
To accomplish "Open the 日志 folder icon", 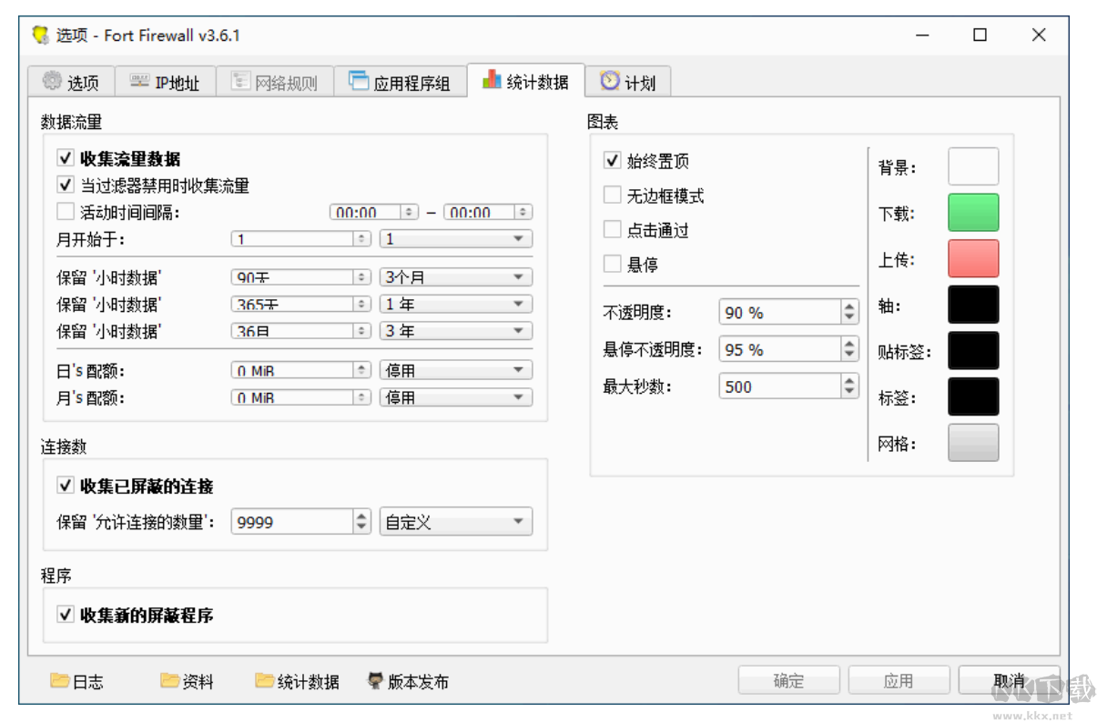I will (57, 680).
